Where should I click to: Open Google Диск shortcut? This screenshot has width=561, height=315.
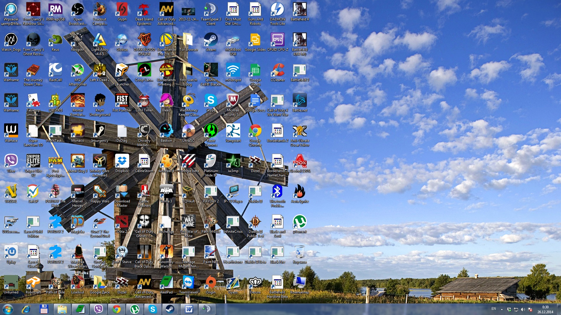coord(100,285)
